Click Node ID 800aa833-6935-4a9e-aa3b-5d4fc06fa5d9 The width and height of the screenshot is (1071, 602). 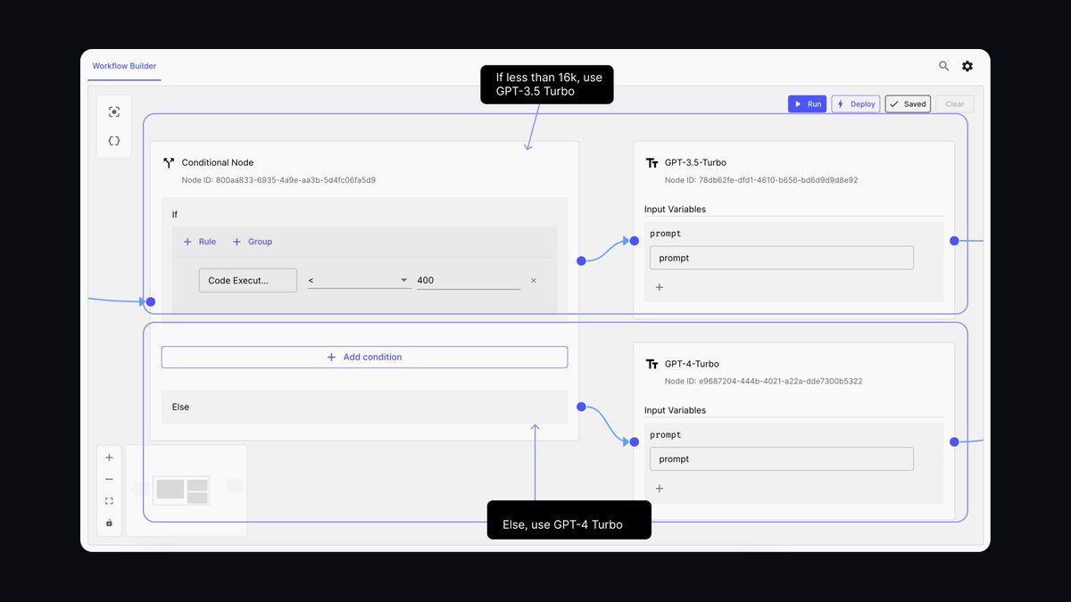(x=278, y=180)
